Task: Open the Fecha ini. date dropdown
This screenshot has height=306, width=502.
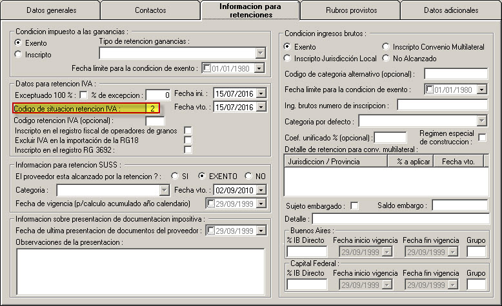Action: (261, 94)
